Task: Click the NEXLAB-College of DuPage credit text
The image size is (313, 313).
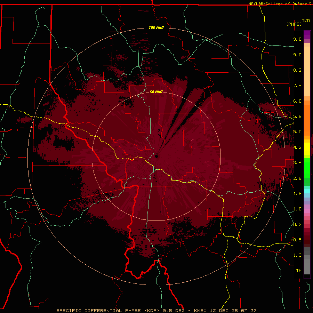Action: coord(278,4)
